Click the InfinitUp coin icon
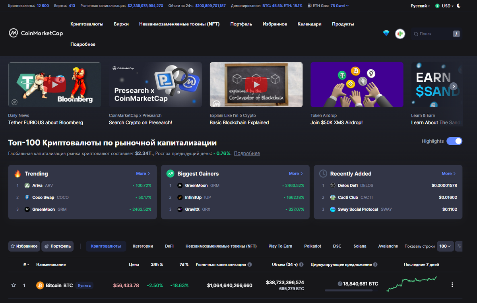The image size is (477, 303). 180,197
